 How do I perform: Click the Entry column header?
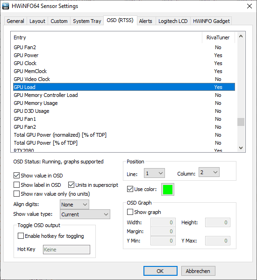click(x=107, y=37)
